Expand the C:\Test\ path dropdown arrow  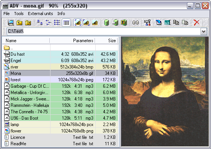click(x=203, y=32)
